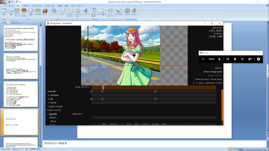Switch to the アニメーション ribbon tab
Image resolution: width=269 pixels, height=151 pixels.
click(37, 6)
